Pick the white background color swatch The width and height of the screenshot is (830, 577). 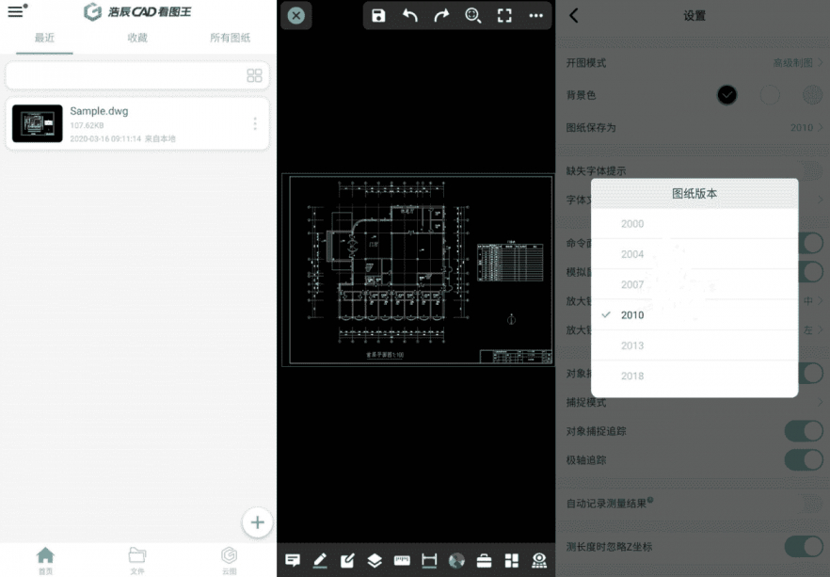(770, 94)
